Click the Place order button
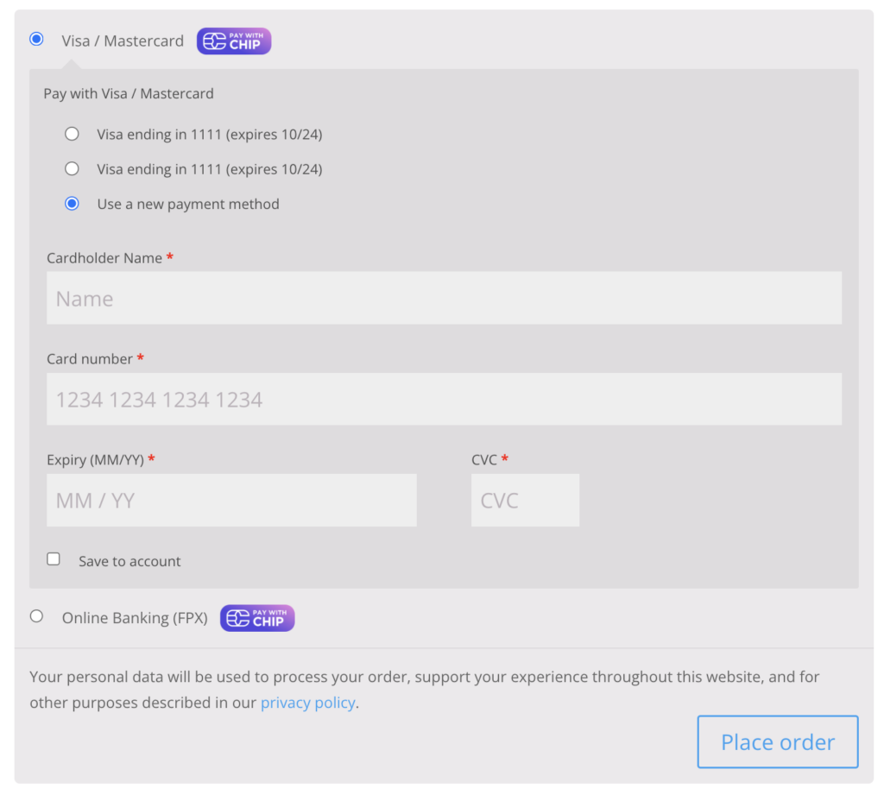 (776, 741)
